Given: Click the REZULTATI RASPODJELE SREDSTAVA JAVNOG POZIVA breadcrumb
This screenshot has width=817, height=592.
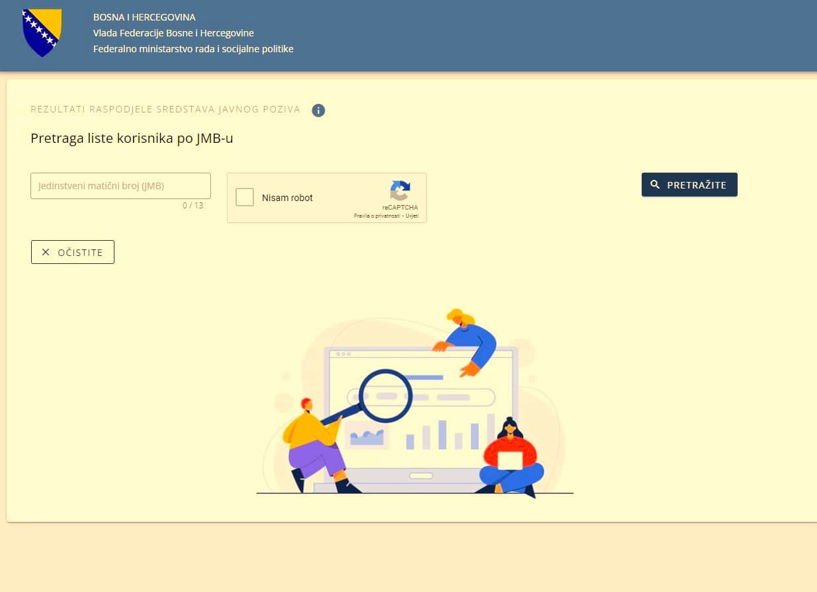Looking at the screenshot, I should 164,109.
